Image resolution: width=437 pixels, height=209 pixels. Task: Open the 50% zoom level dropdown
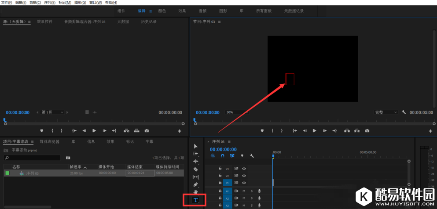[x=236, y=112]
